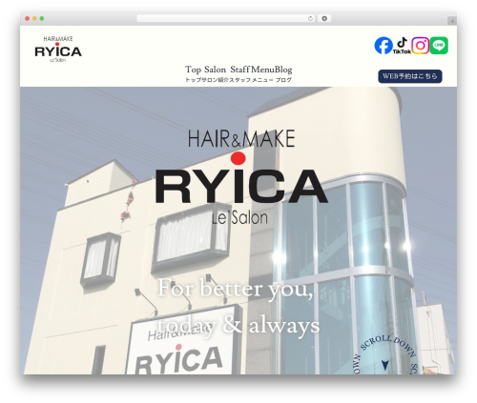The height and width of the screenshot is (403, 477).
Task: Open the Blog menu item
Action: pyautogui.click(x=283, y=73)
